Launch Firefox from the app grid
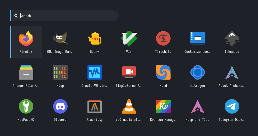258x136 pixels. click(x=26, y=39)
